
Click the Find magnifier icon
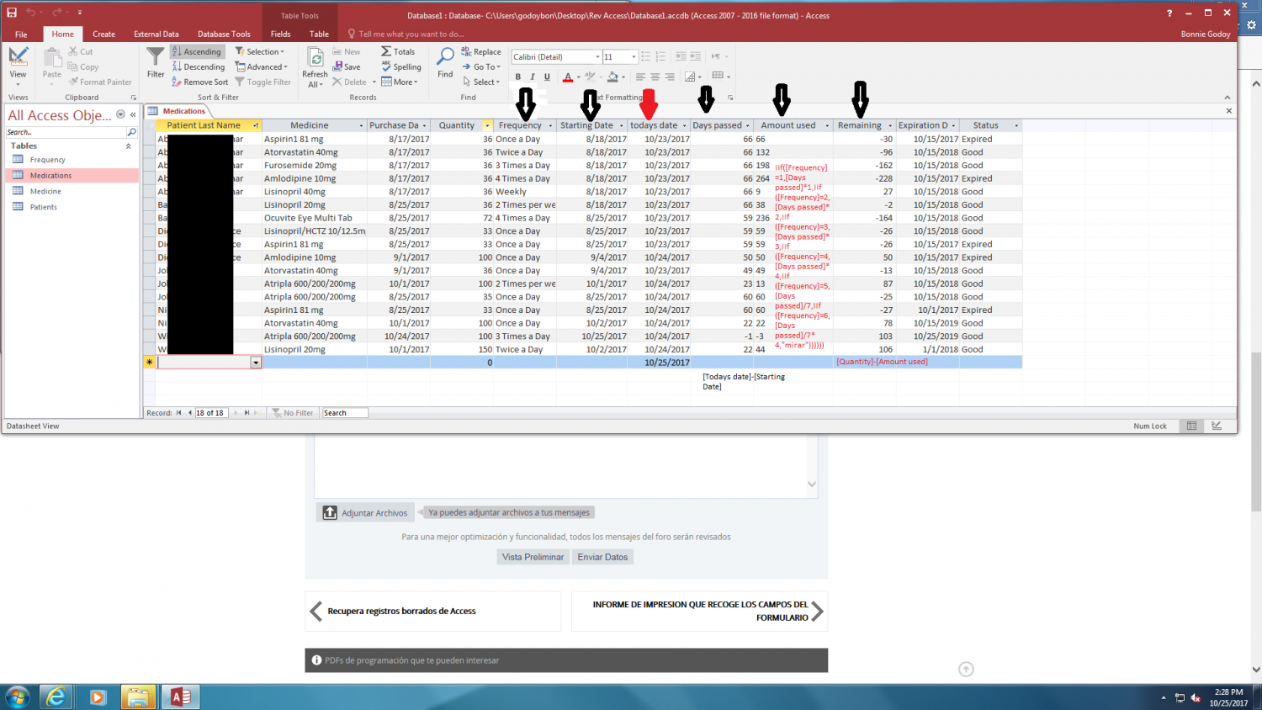pyautogui.click(x=445, y=63)
